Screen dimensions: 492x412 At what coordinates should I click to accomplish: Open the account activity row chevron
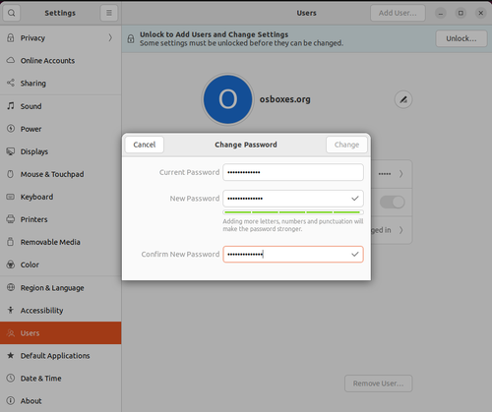point(400,230)
